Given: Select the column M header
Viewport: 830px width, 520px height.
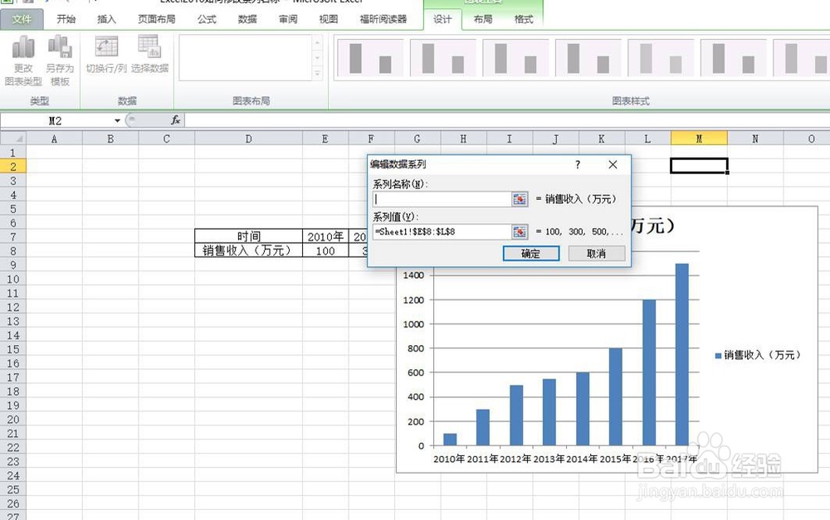Looking at the screenshot, I should click(700, 138).
